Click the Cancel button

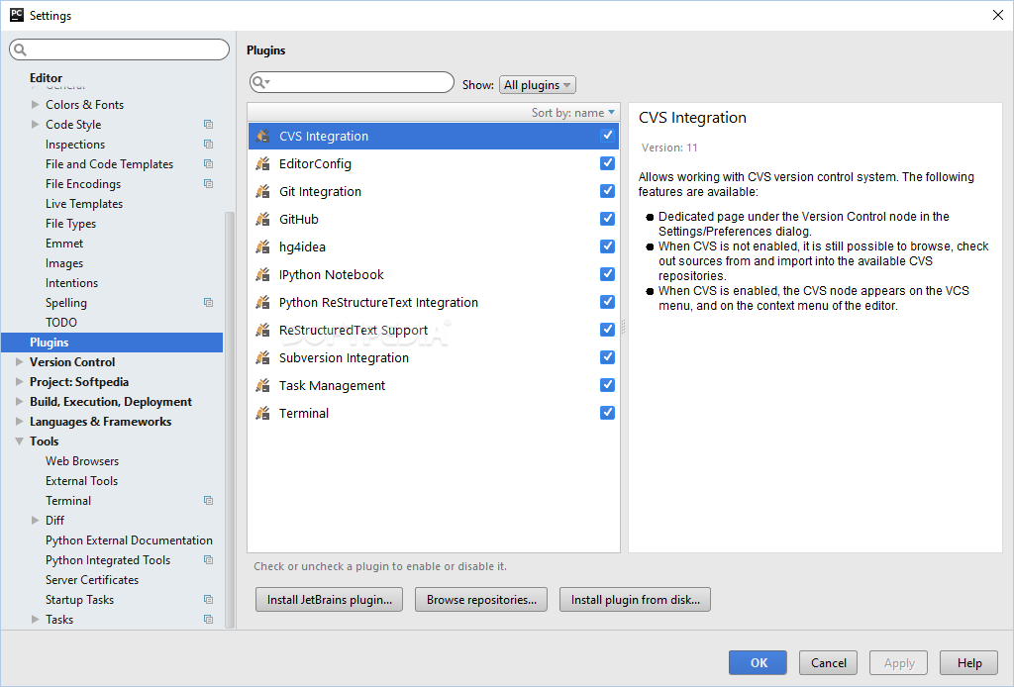point(829,662)
